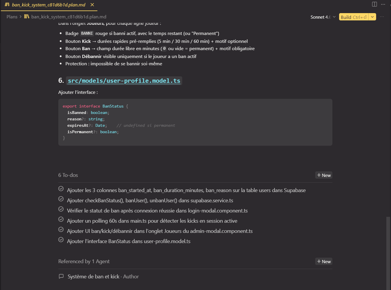Click the New button in Referenced by section
Screen dimensions: 391x290
(324, 261)
